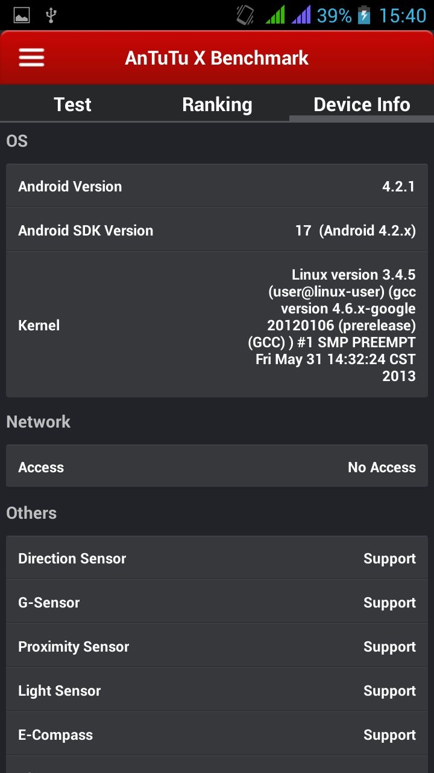This screenshot has width=434, height=773.
Task: Tap the Proximity Sensor row
Action: point(217,646)
